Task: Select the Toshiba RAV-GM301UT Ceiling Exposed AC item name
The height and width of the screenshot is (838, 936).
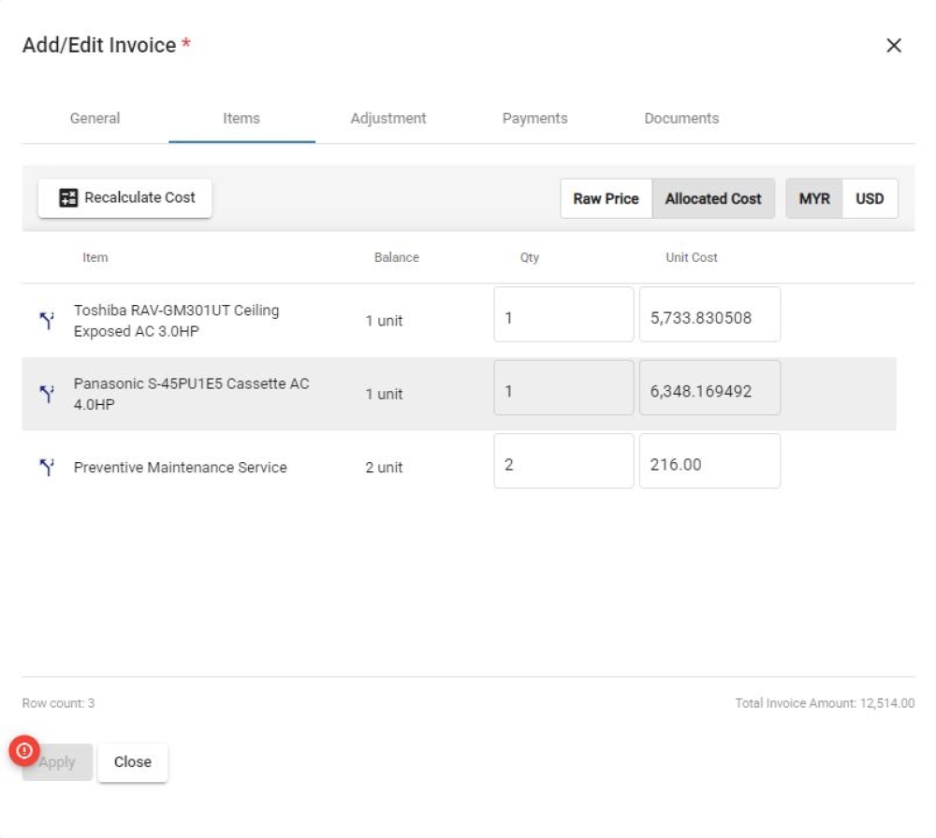Action: [x=176, y=321]
